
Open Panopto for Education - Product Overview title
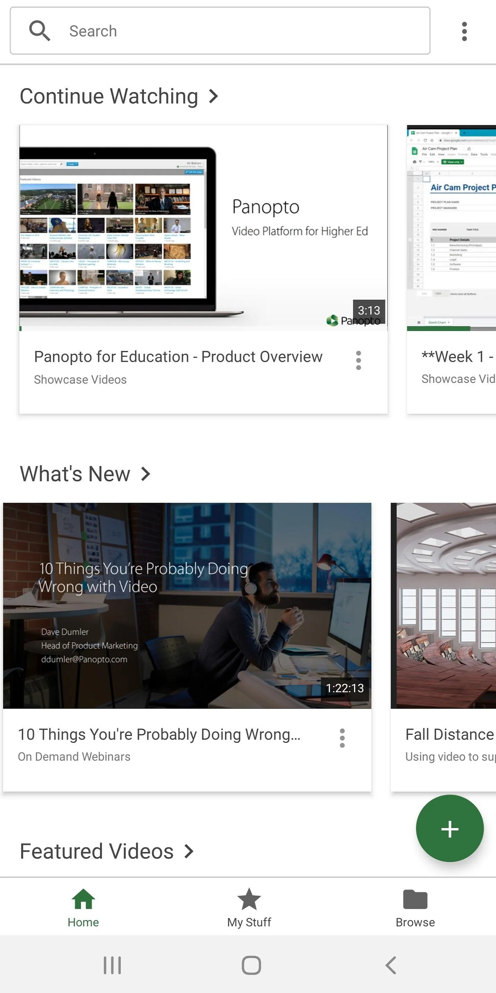[178, 357]
